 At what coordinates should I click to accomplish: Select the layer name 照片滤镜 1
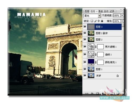pos(111,47)
